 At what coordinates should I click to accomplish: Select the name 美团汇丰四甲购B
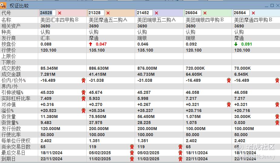click(x=59, y=20)
